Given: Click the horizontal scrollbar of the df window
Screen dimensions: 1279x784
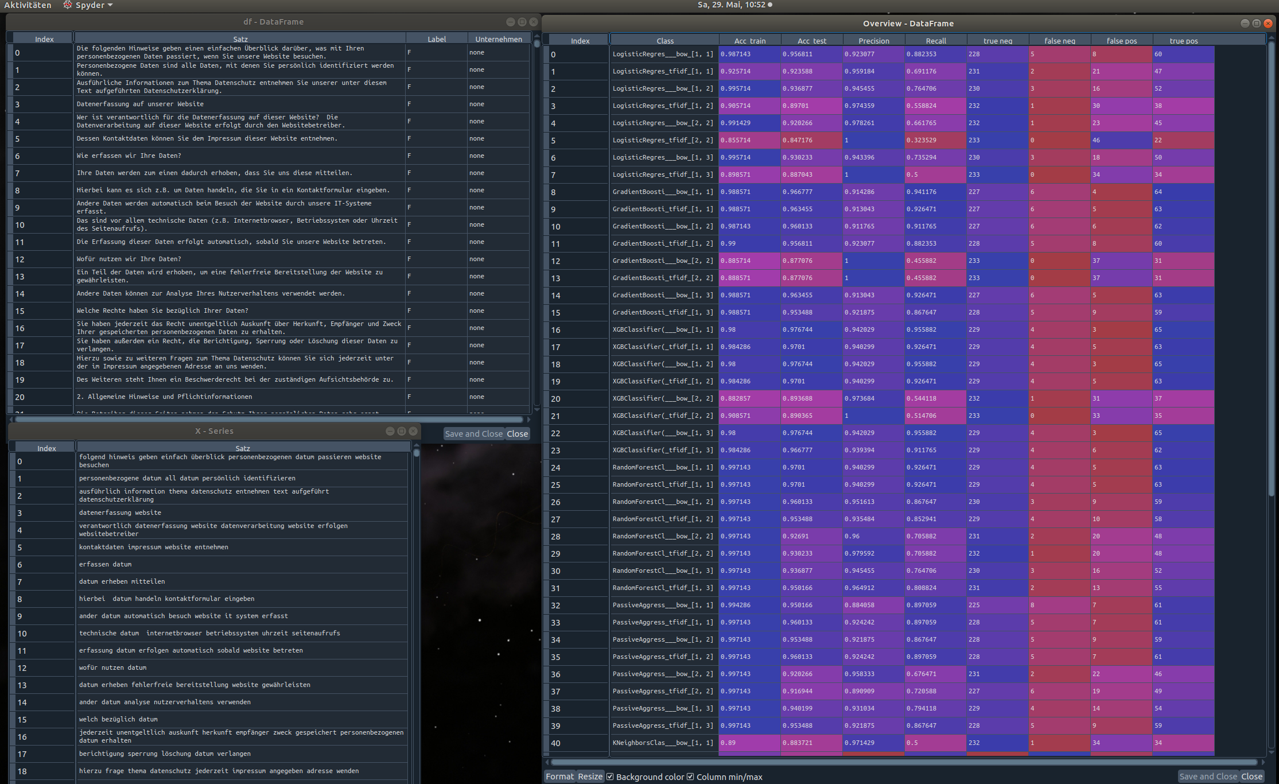Looking at the screenshot, I should click(269, 420).
